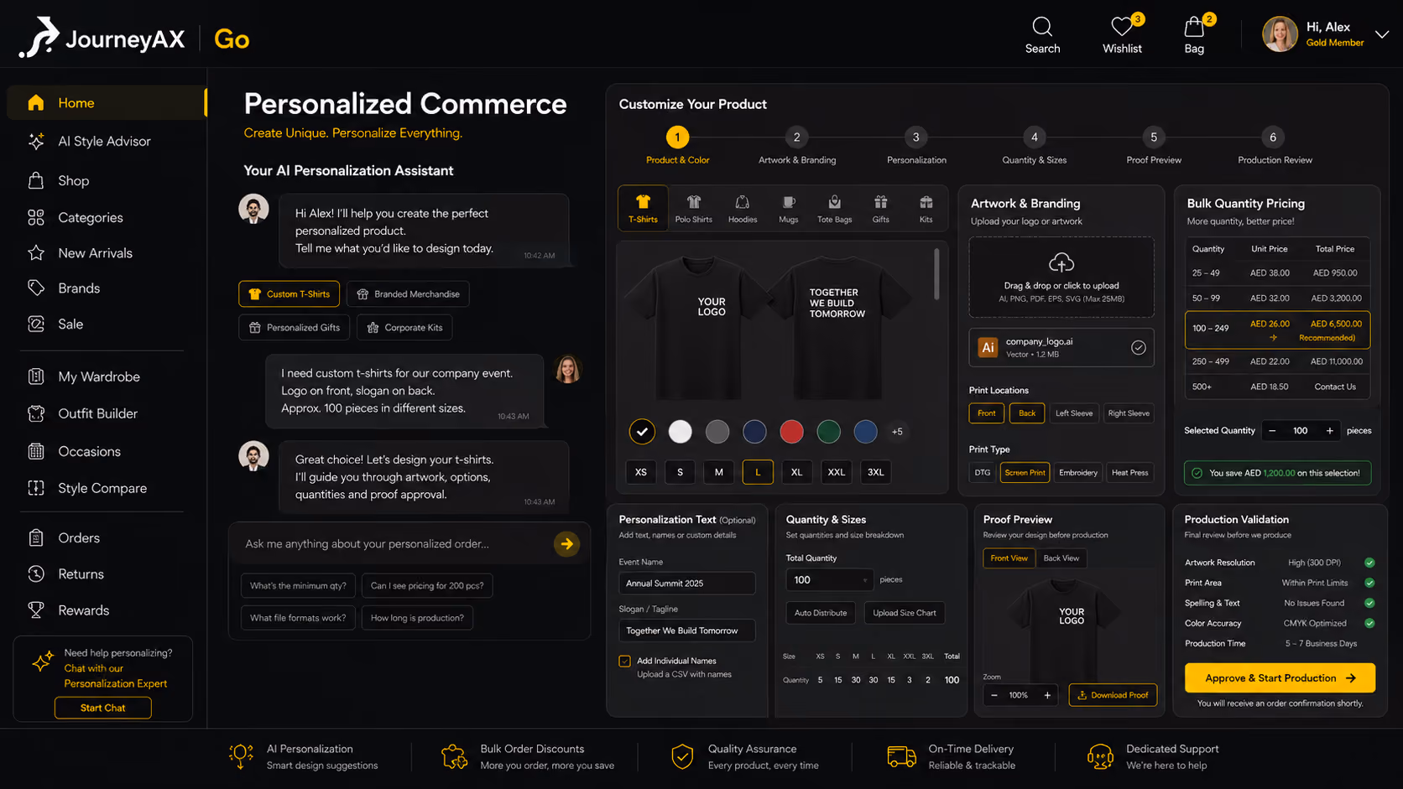The image size is (1403, 789).
Task: Click Approve & Start Production
Action: point(1280,678)
